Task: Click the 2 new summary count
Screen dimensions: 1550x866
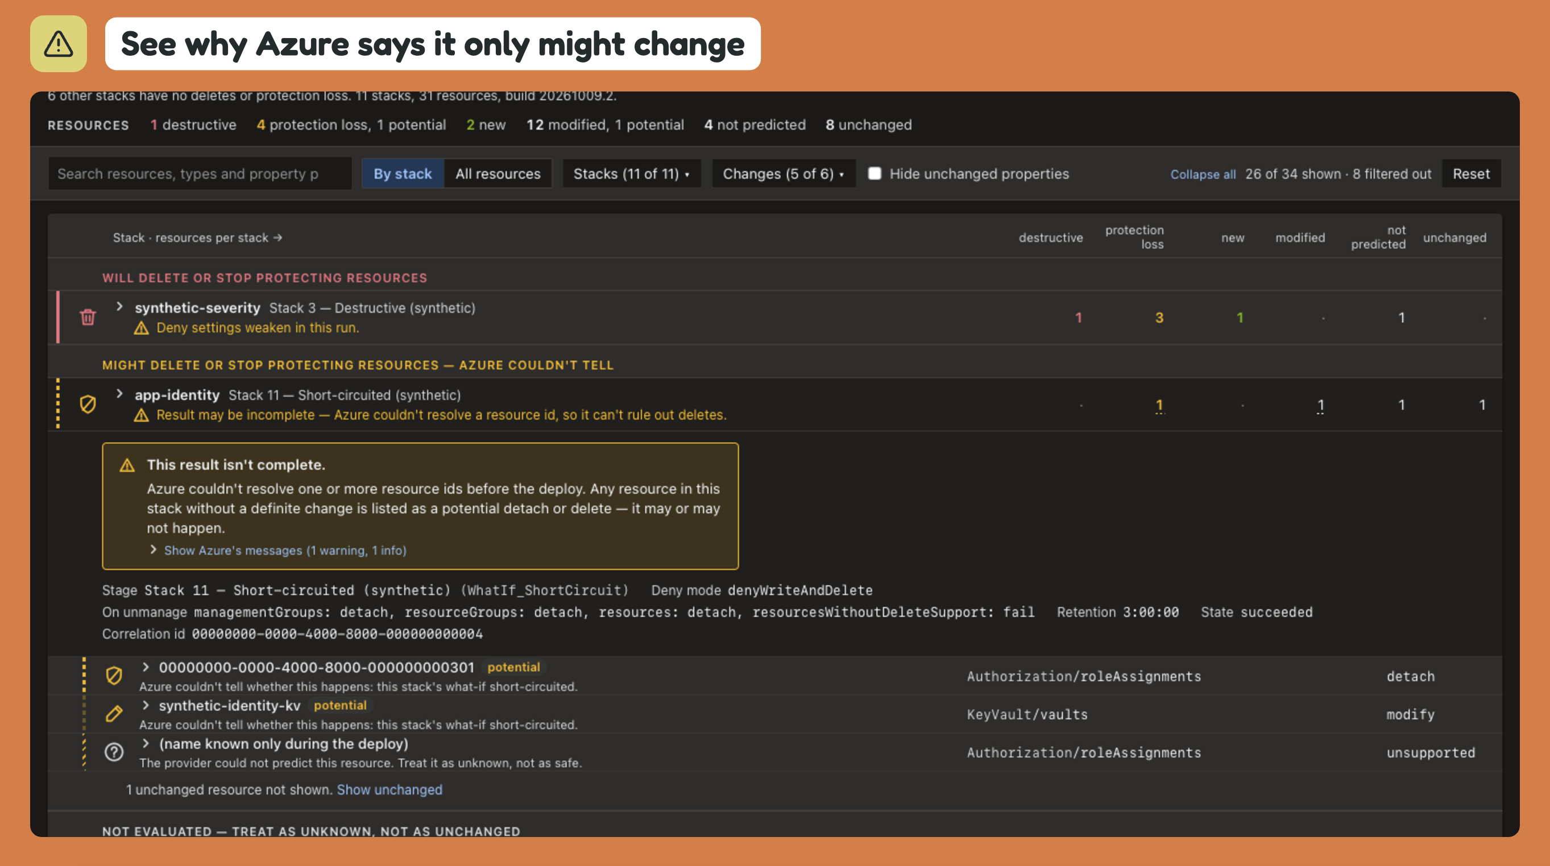Action: (486, 124)
